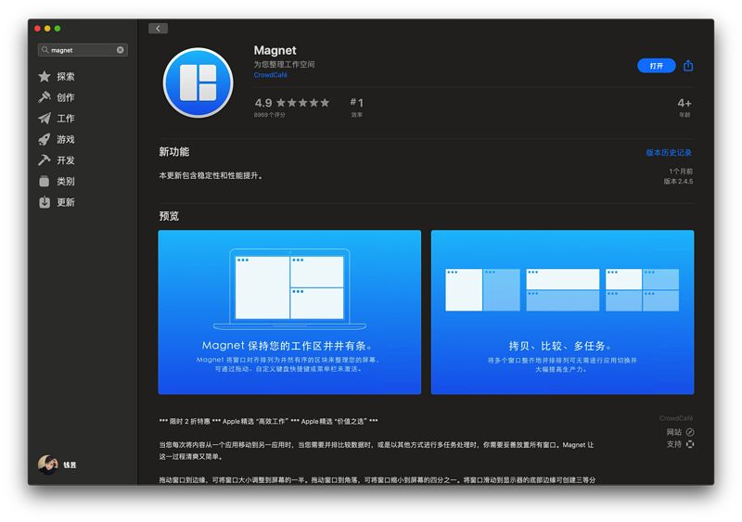Open the 探索 star icon section
Viewport: 742px width, 522px height.
pyautogui.click(x=45, y=77)
